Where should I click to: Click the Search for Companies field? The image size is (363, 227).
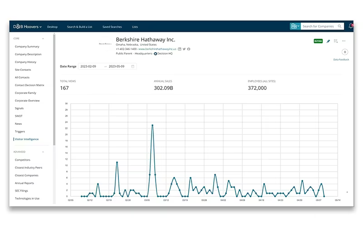(319, 26)
